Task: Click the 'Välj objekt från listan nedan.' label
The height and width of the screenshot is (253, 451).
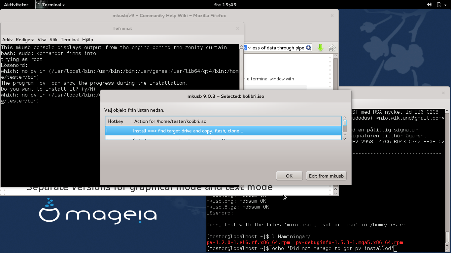Action: pos(134,110)
